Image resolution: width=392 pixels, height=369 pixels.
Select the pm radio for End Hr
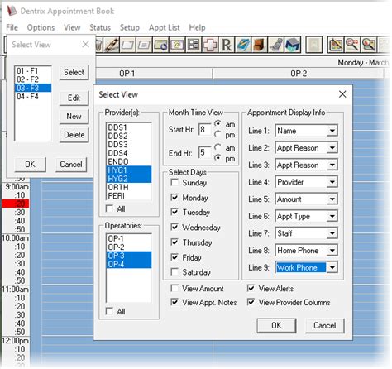pyautogui.click(x=218, y=158)
